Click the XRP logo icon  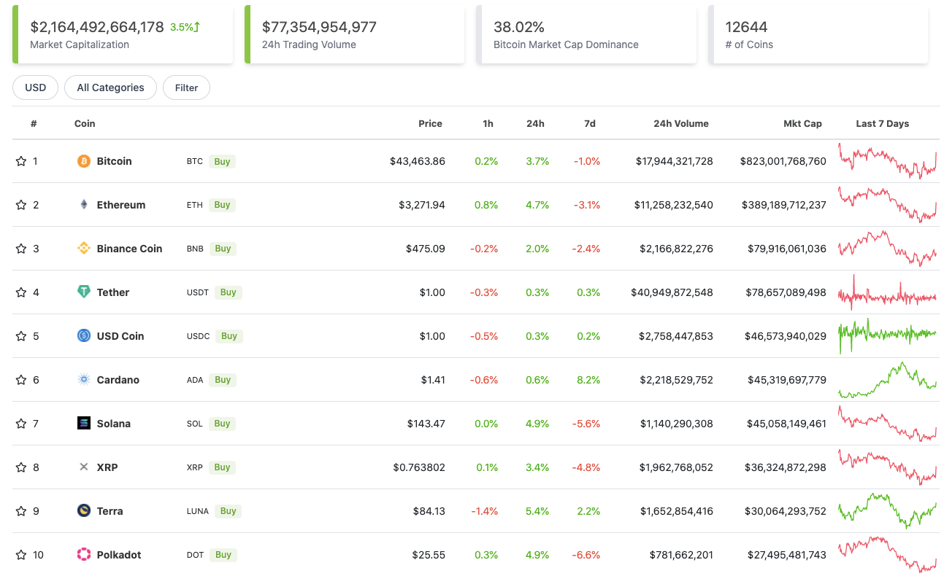[84, 467]
